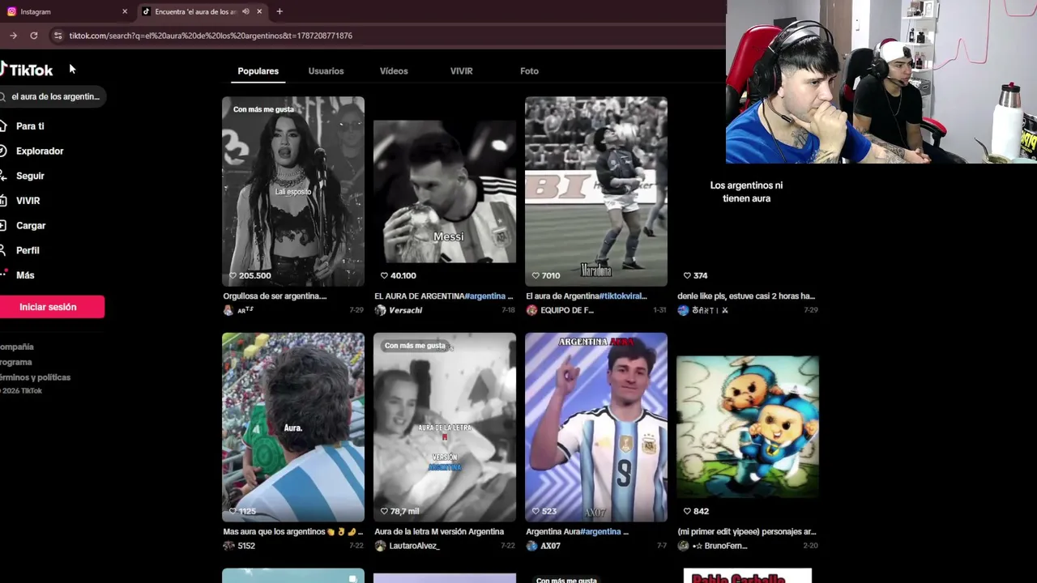
Task: Switch to the Populares tab
Action: click(x=258, y=71)
